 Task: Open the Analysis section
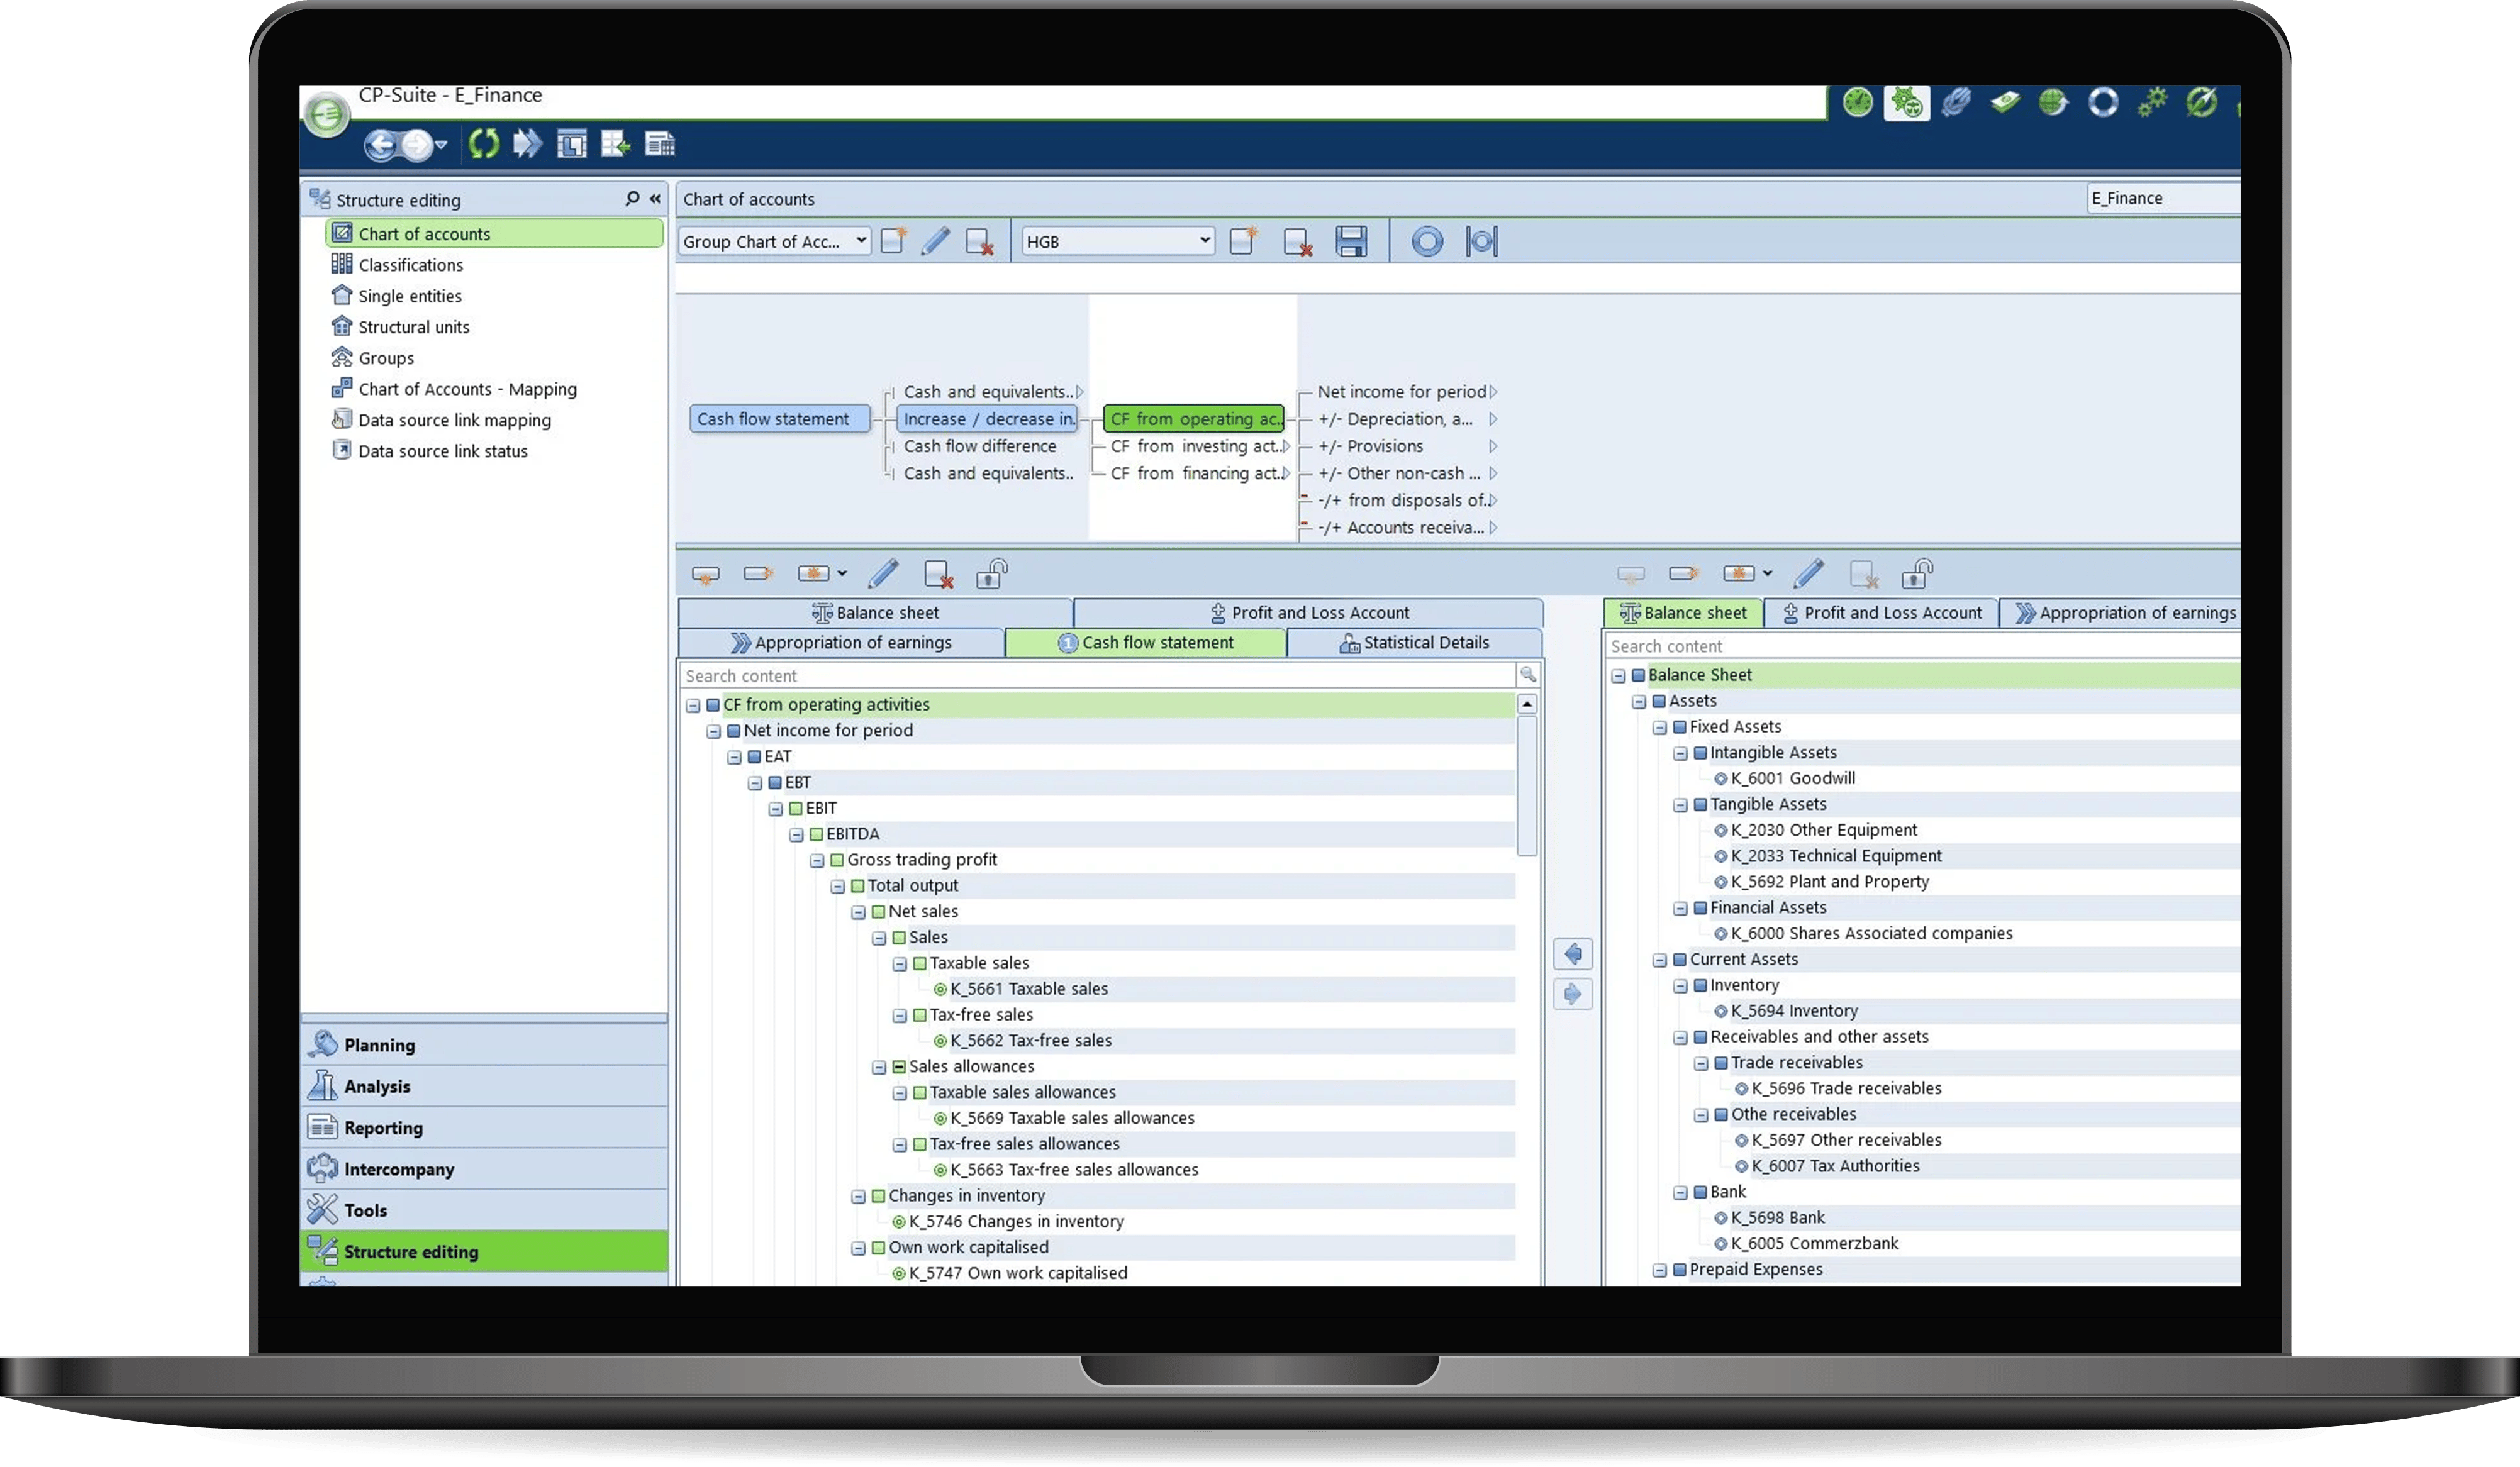point(484,1085)
